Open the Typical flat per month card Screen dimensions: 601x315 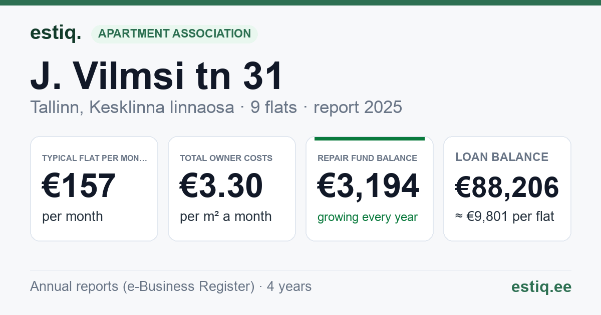point(94,189)
